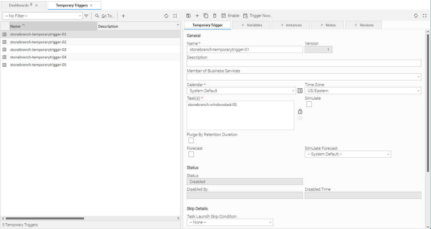Image resolution: width=431 pixels, height=229 pixels.
Task: Open the Task Launch Skip Condition dropdown
Action: click(230, 222)
